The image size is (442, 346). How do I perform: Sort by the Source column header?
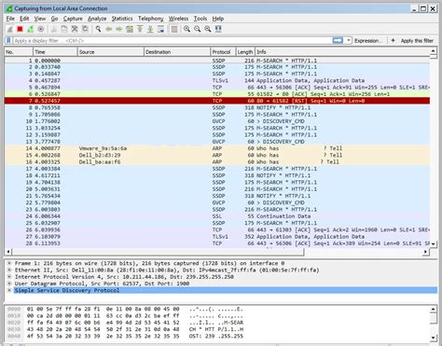[x=111, y=52]
